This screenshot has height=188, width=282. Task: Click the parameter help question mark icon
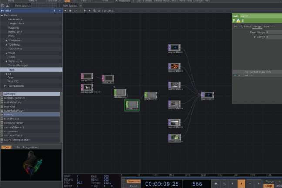[x=234, y=20]
